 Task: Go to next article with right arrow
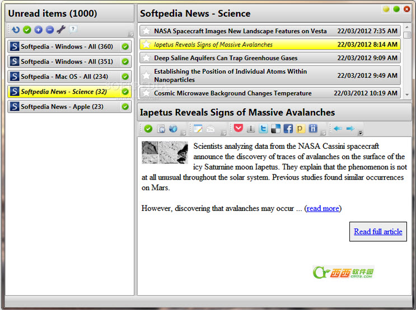(x=350, y=129)
